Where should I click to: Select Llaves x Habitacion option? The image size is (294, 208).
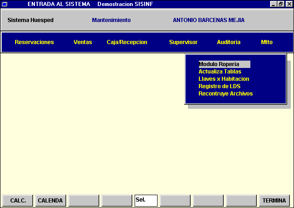click(x=224, y=79)
